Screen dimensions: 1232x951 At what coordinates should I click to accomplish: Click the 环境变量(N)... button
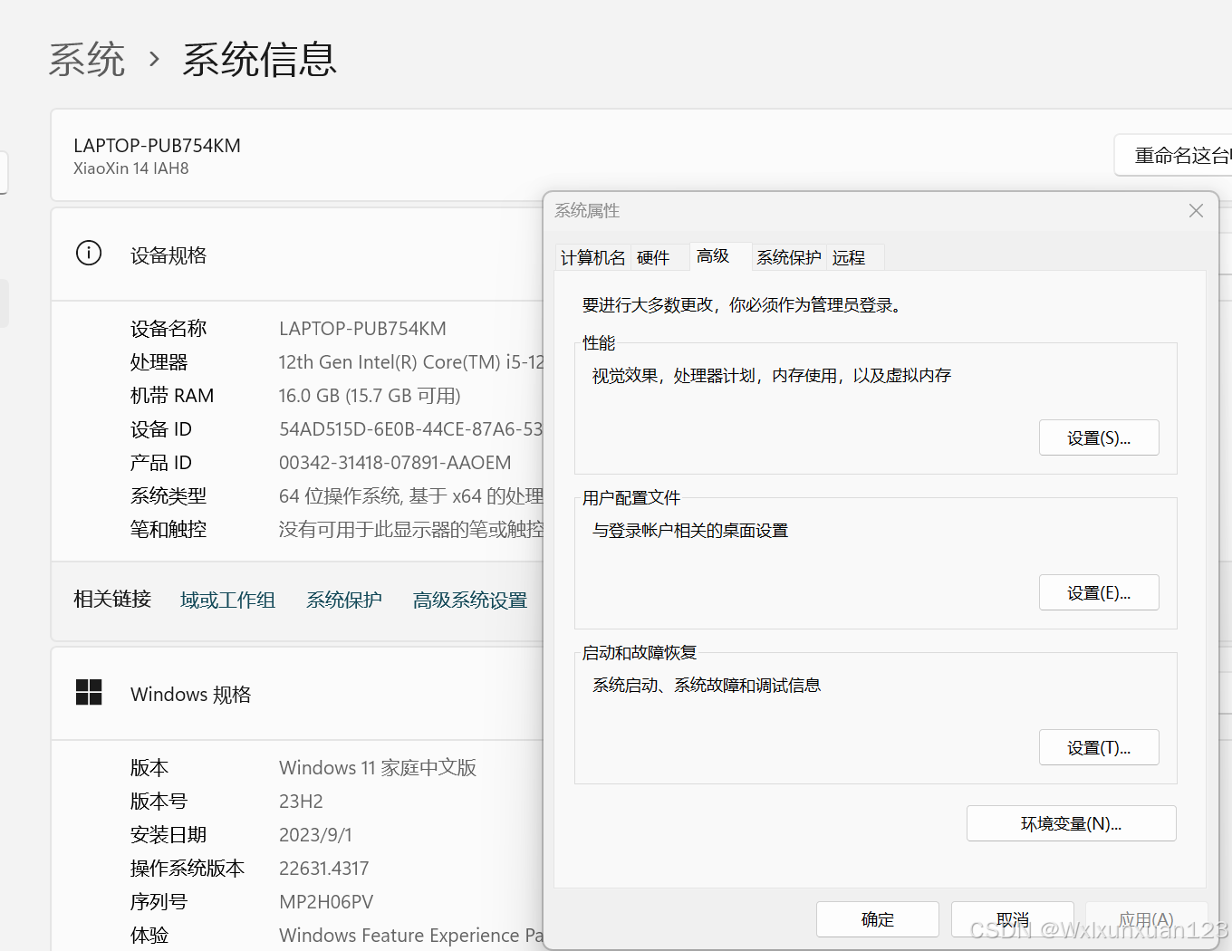tap(1072, 824)
